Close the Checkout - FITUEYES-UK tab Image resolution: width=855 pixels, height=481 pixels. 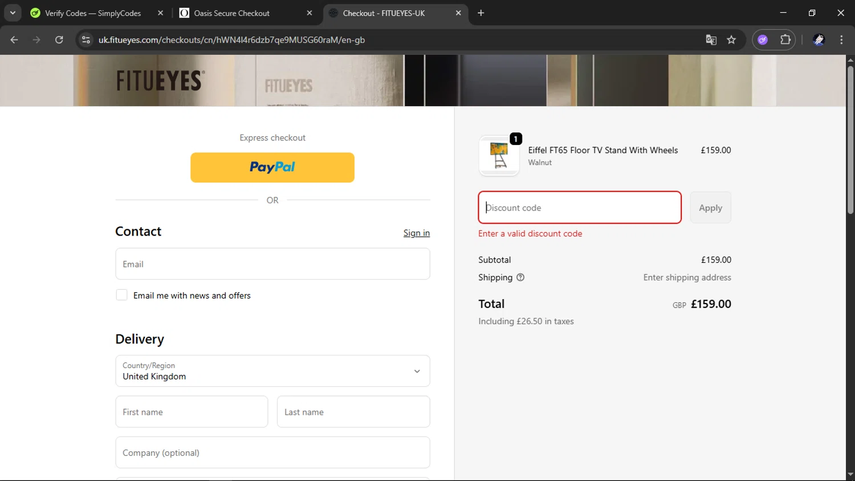click(458, 13)
